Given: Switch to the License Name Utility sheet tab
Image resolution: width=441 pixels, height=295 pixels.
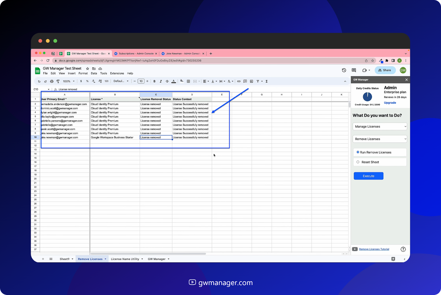Looking at the screenshot, I should pyautogui.click(x=125, y=259).
